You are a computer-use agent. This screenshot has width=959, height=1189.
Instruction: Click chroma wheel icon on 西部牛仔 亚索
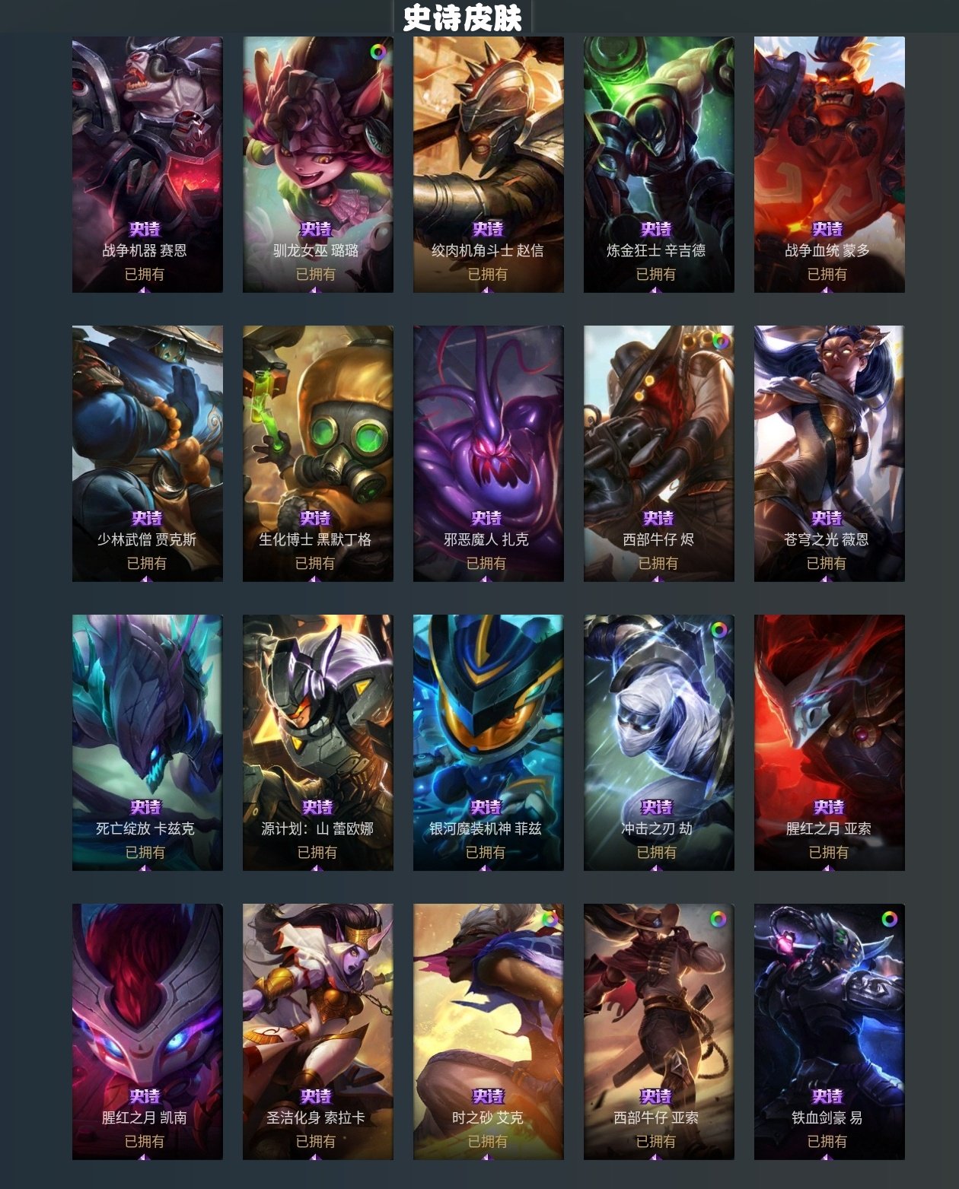[x=719, y=919]
